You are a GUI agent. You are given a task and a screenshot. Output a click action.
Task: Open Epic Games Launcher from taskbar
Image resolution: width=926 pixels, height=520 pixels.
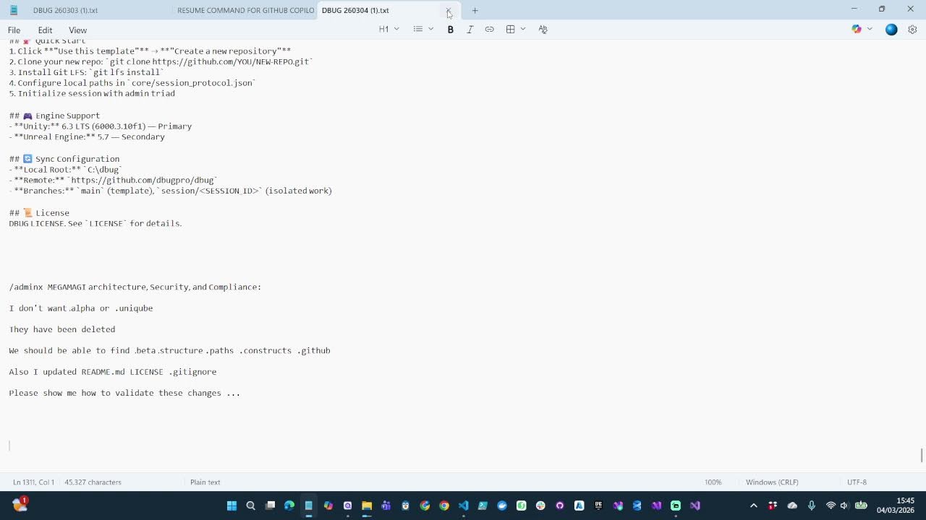pos(598,506)
